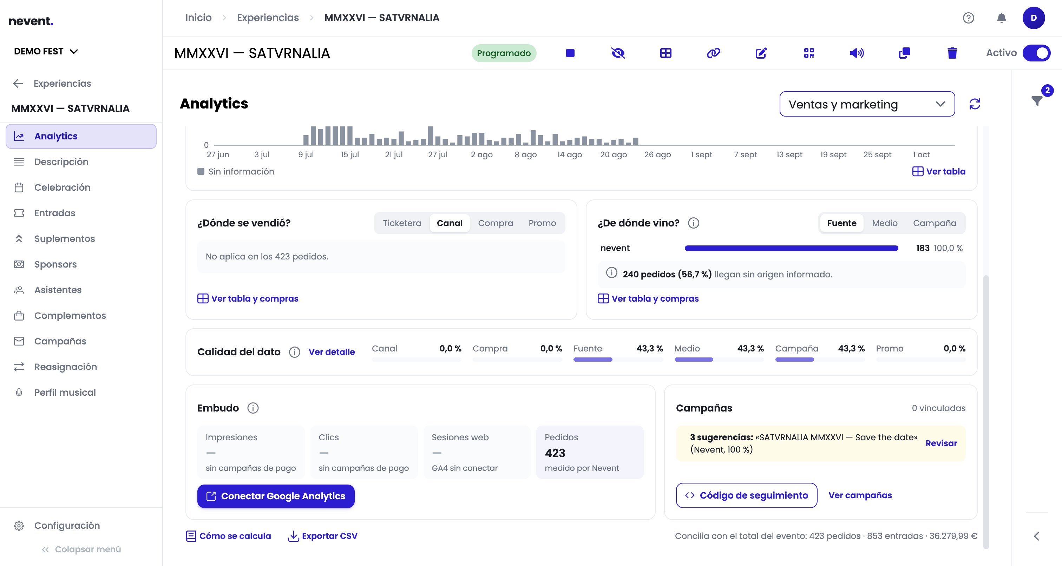Click the refresh analytics icon
This screenshot has height=566, width=1062.
tap(975, 104)
